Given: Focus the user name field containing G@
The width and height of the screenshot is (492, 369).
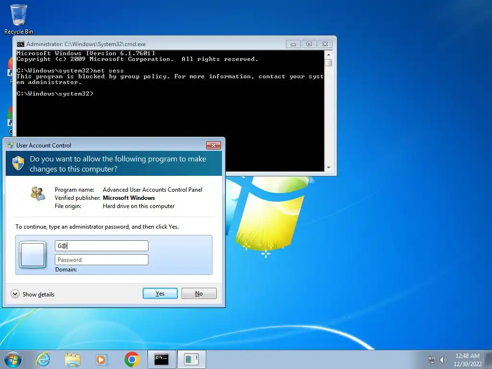Looking at the screenshot, I should pos(101,246).
